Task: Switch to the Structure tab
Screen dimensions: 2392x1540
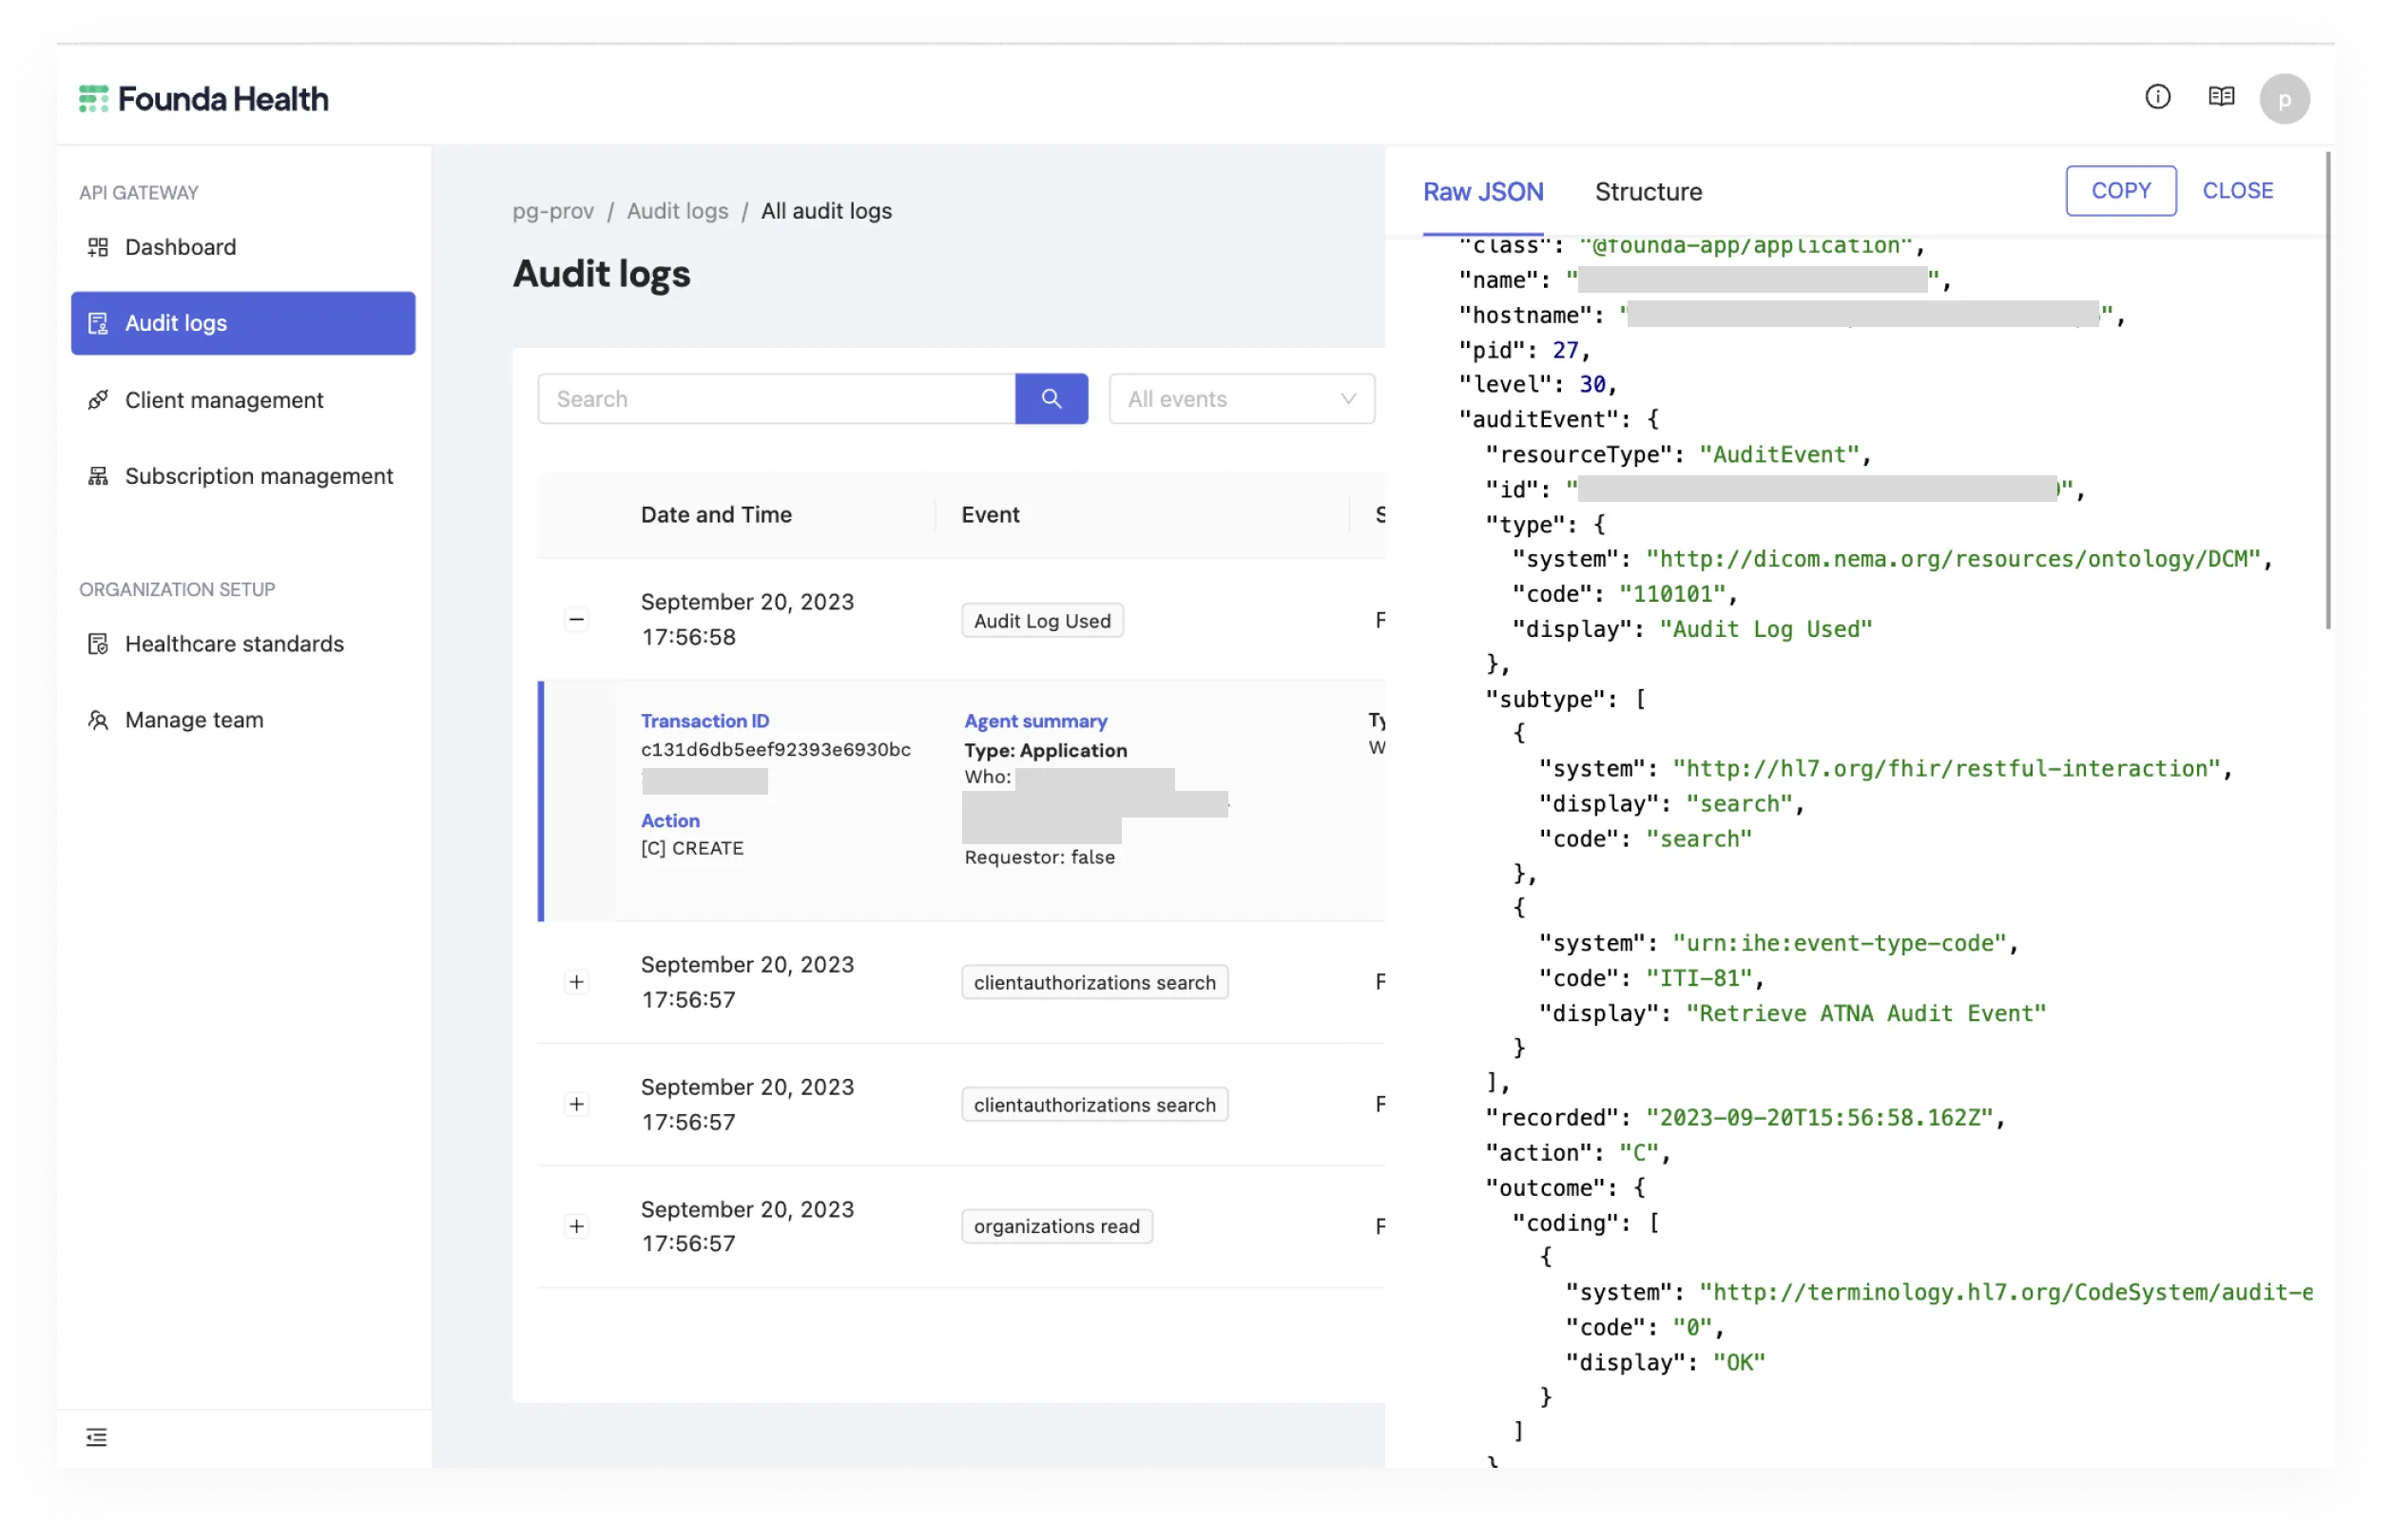Action: click(1648, 192)
